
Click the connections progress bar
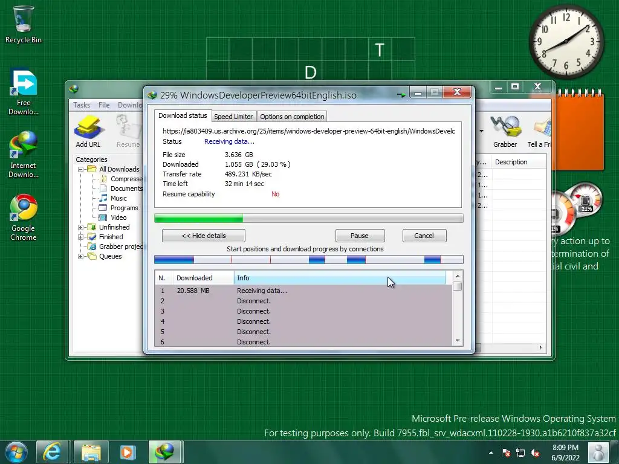coord(309,260)
